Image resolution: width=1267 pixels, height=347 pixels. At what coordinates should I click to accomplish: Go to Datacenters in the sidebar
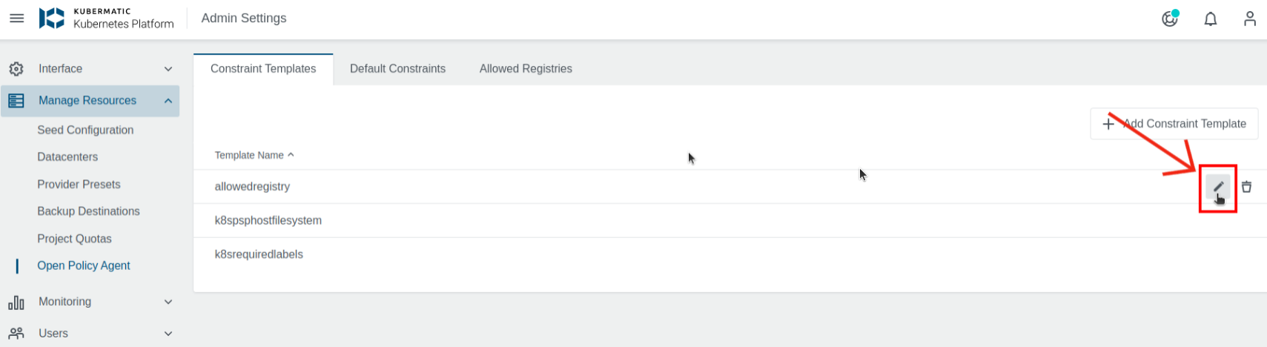point(67,157)
